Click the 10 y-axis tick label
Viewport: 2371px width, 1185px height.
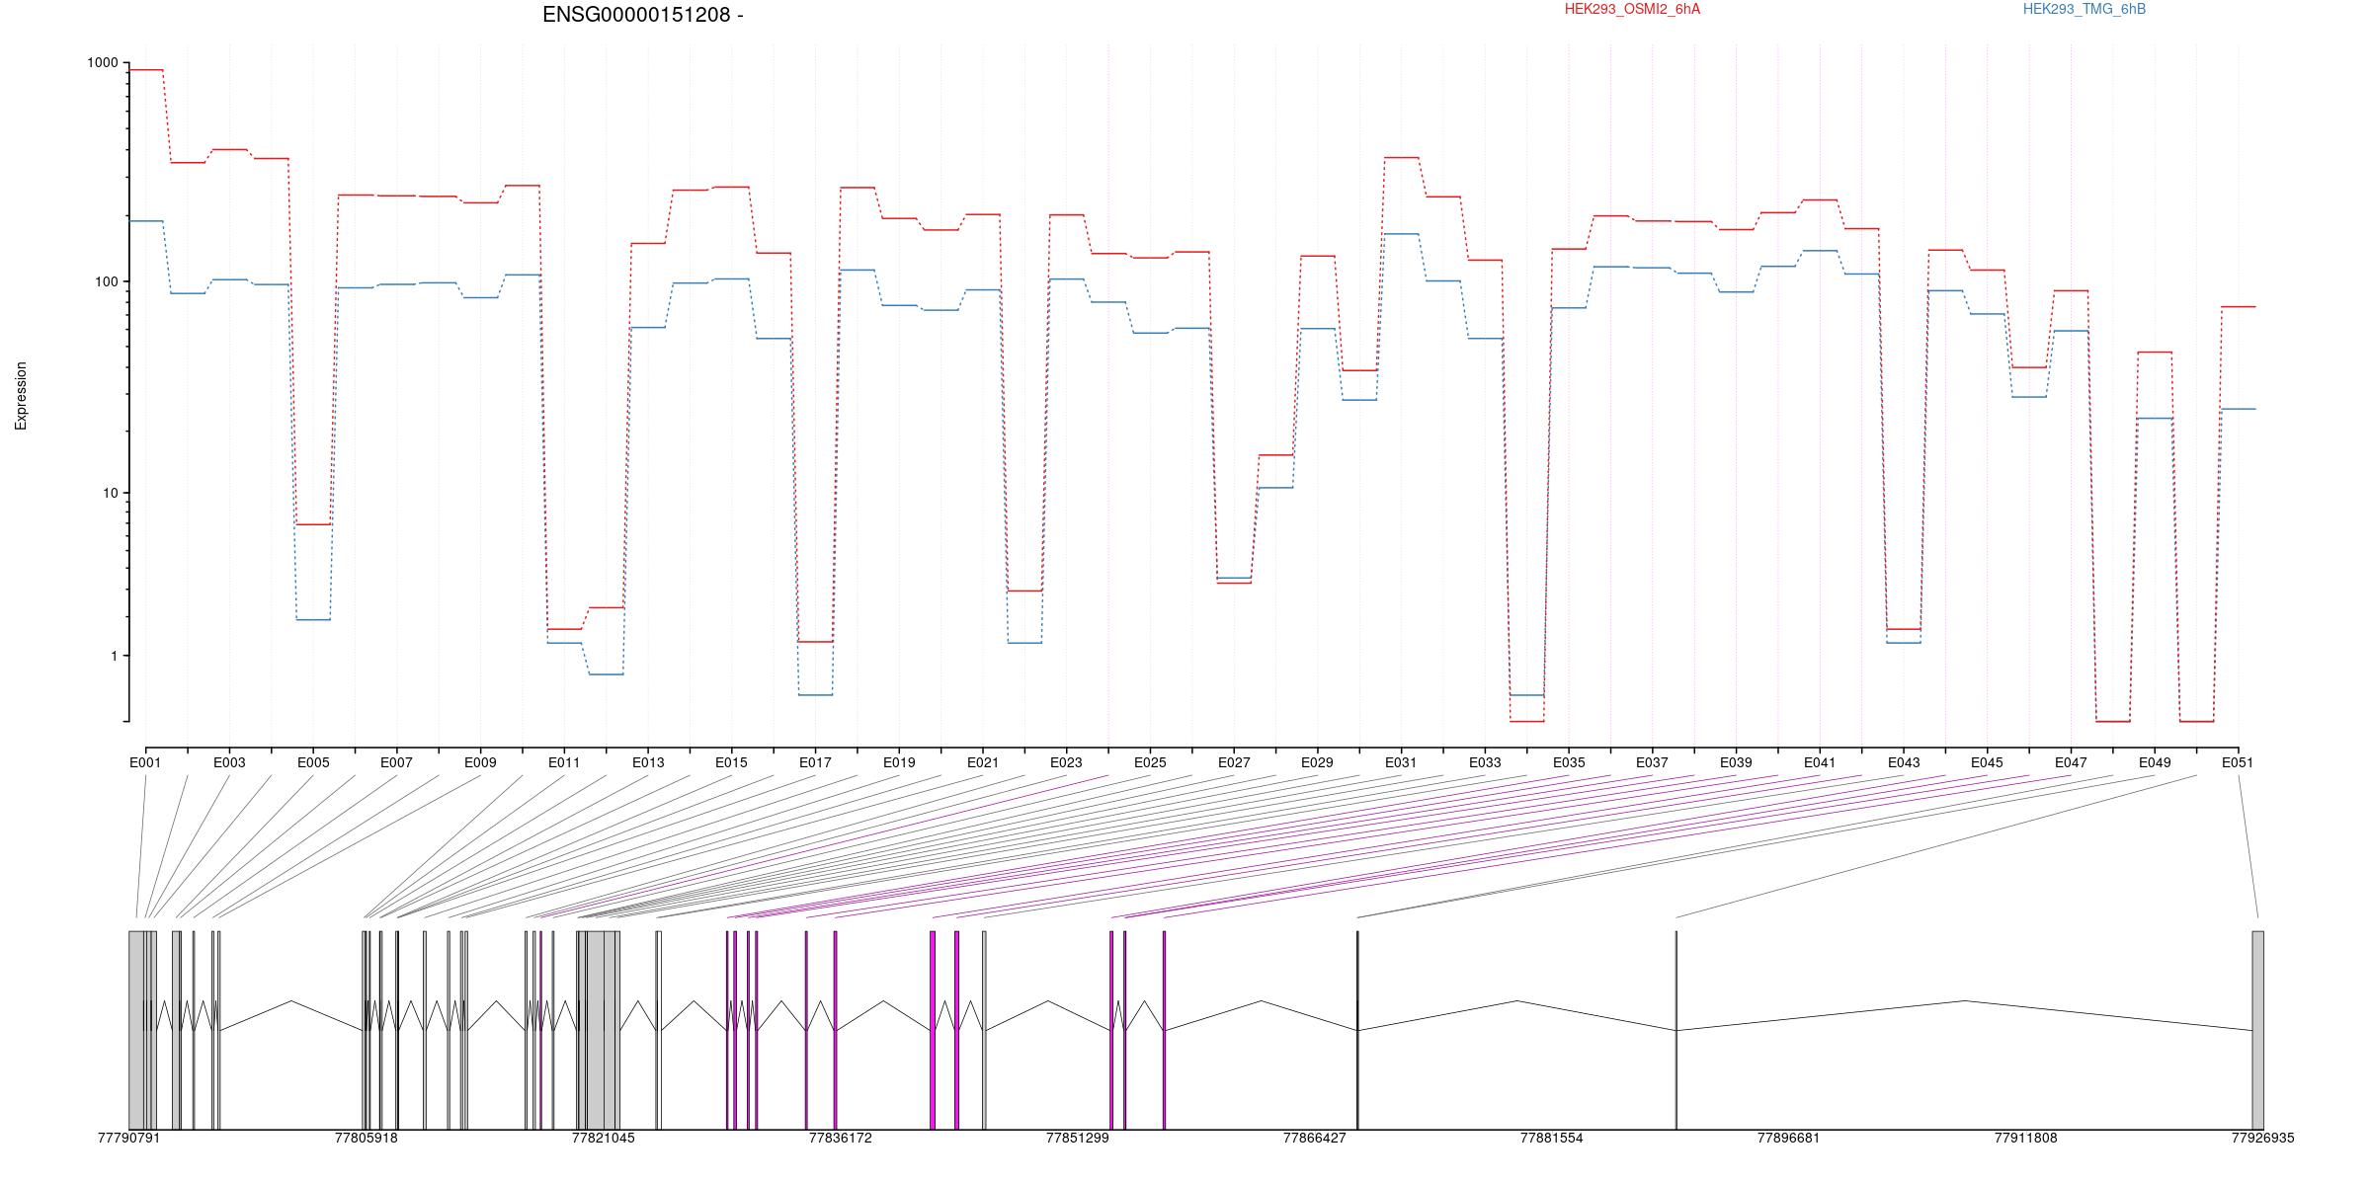[x=110, y=493]
